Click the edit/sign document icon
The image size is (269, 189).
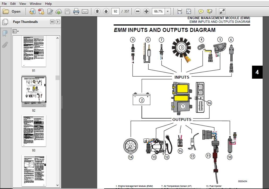coord(50,11)
